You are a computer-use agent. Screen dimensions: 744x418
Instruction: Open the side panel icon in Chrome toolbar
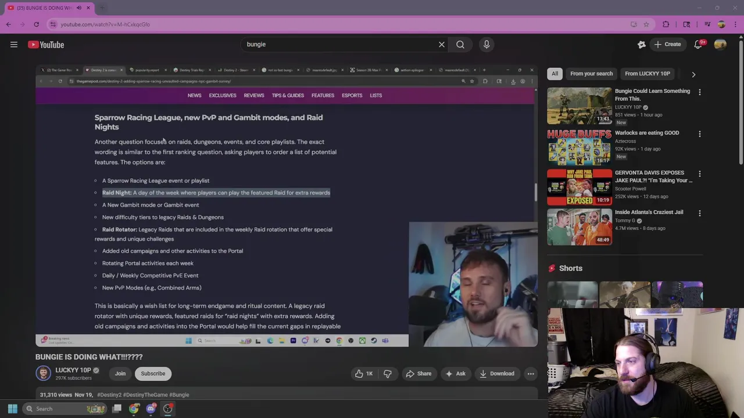tap(686, 24)
